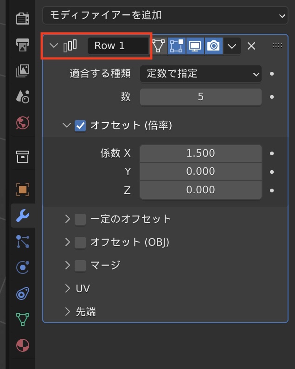This screenshot has width=295, height=369.
Task: Open the 適合する種類 dropdown
Action: click(200, 74)
